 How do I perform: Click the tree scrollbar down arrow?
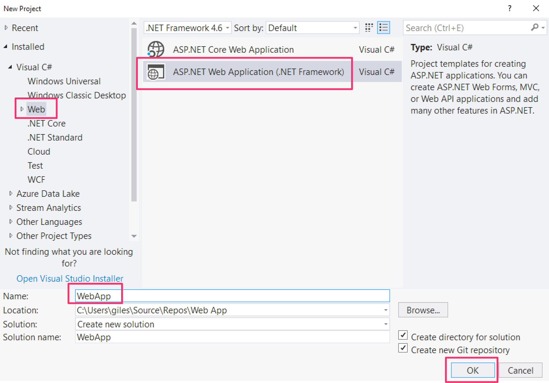pos(134,236)
